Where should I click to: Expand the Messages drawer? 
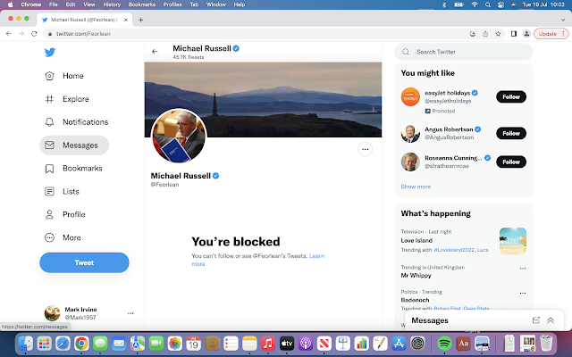(x=551, y=320)
